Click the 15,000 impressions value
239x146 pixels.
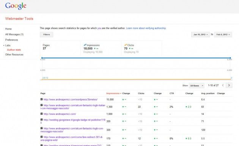pyautogui.click(x=110, y=99)
